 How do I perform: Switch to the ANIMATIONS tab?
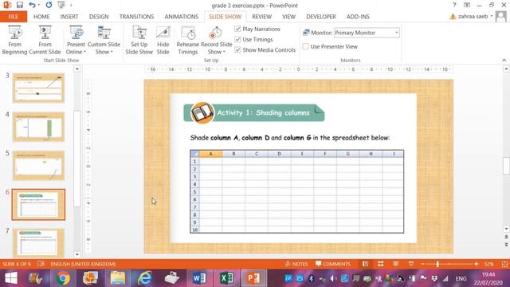[x=182, y=17]
